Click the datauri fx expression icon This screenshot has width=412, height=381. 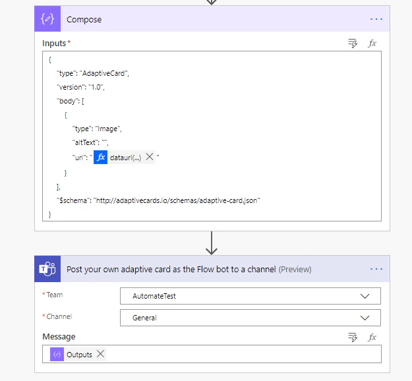point(100,157)
